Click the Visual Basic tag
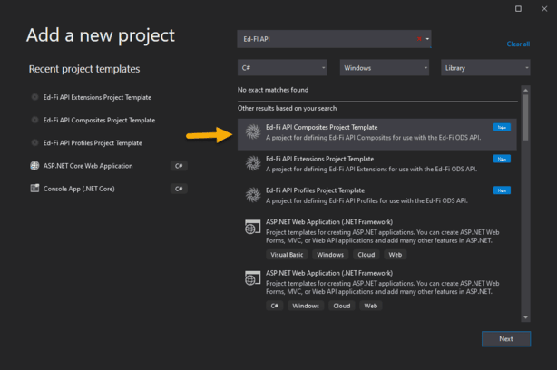The height and width of the screenshot is (370, 557). 287,255
